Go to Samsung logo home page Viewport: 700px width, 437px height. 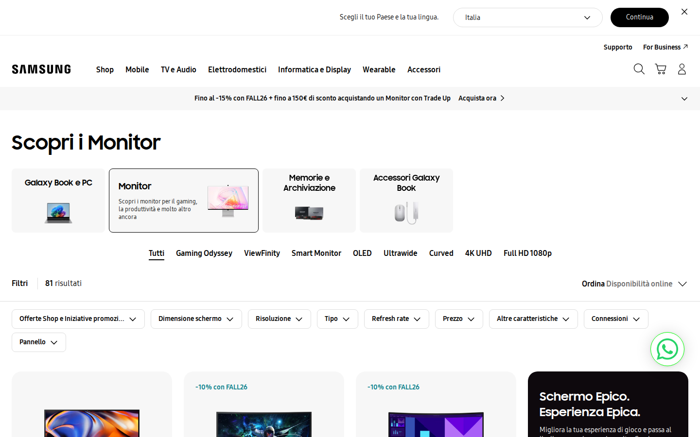point(41,69)
